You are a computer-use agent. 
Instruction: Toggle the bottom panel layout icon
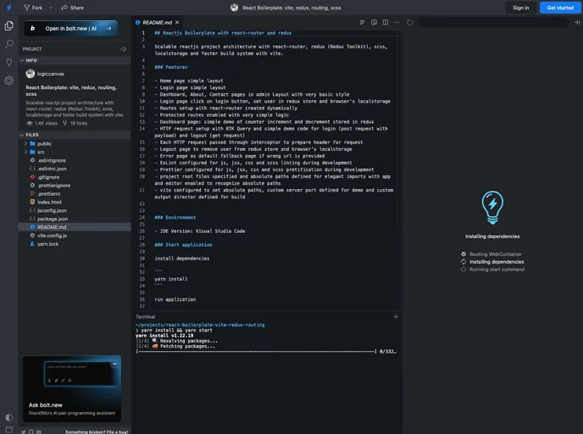point(8,430)
